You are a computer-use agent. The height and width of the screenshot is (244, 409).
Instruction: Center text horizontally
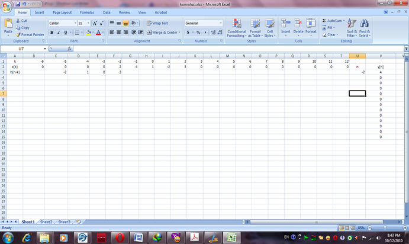(x=119, y=33)
